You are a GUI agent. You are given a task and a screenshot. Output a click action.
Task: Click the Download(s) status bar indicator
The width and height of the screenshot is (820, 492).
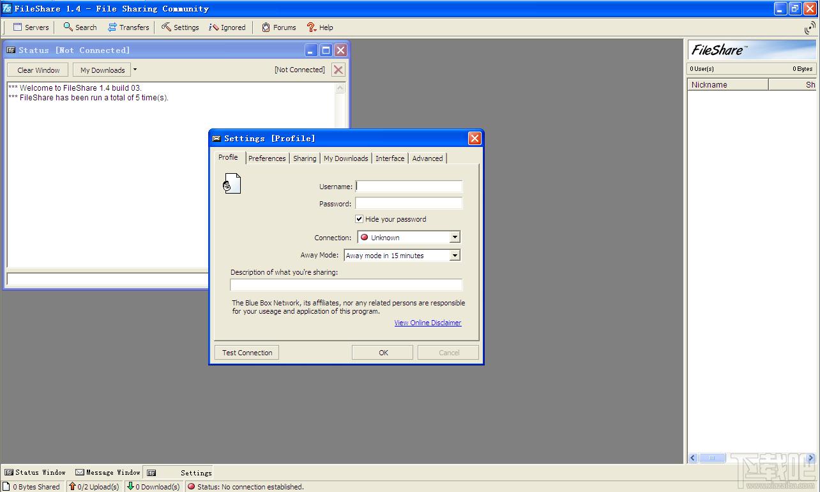click(x=153, y=486)
